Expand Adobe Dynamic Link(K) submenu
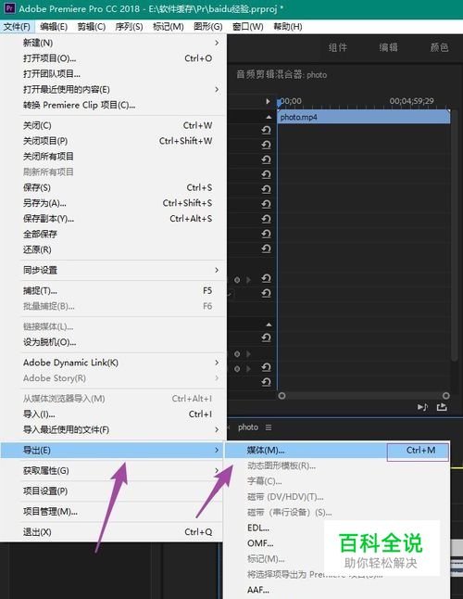 (113, 363)
